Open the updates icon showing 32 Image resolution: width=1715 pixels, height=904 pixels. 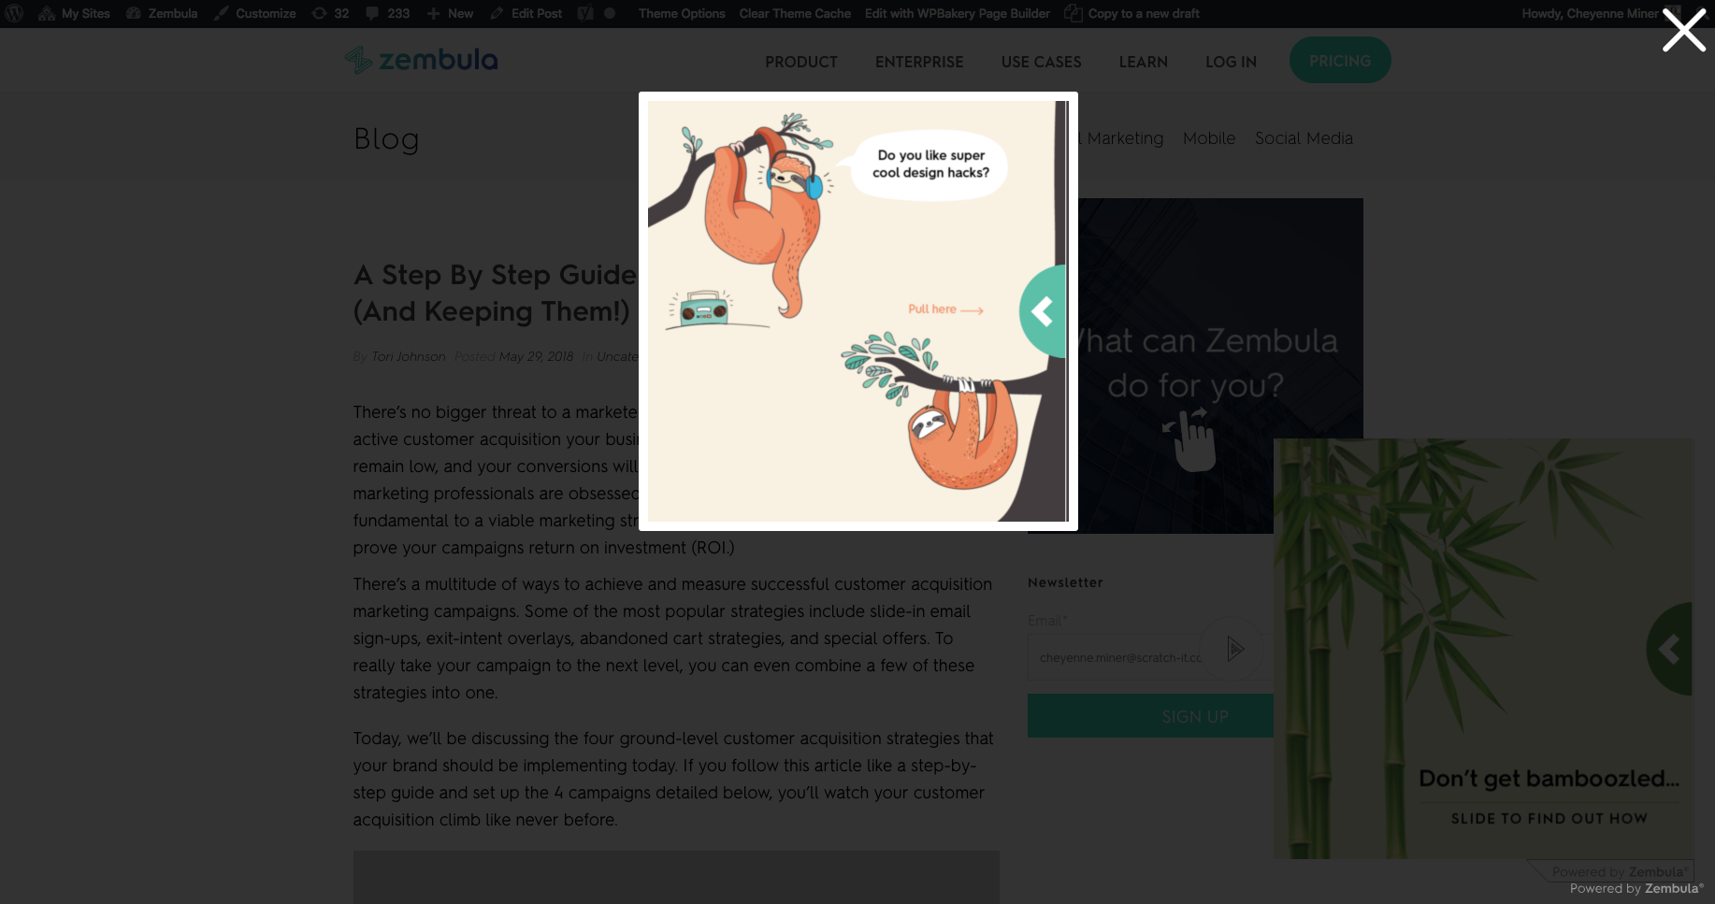tap(330, 13)
